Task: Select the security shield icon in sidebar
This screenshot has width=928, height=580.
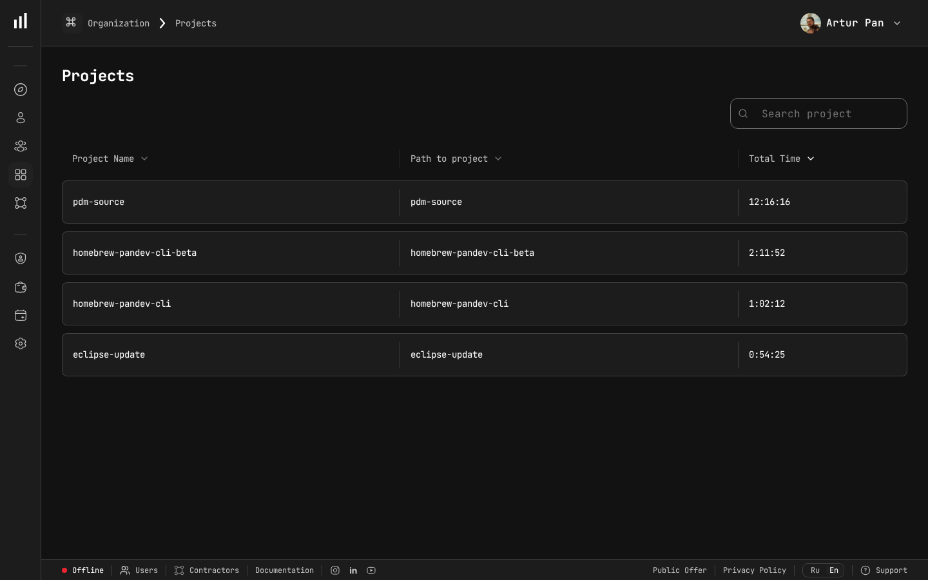Action: tap(21, 258)
